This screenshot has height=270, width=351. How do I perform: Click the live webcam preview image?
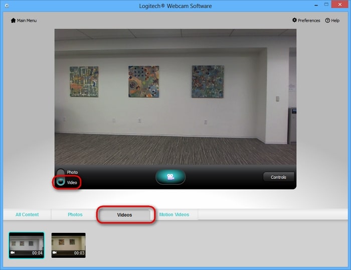point(175,97)
